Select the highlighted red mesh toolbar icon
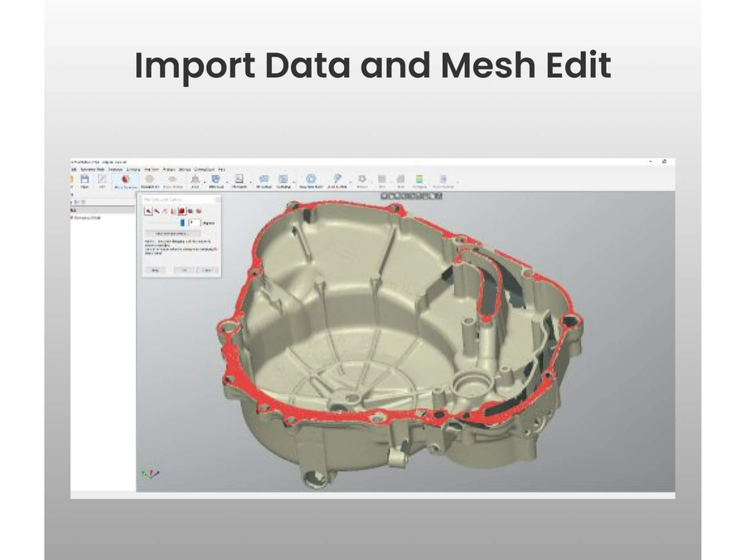Screen dimensions: 746x560 pos(126,179)
